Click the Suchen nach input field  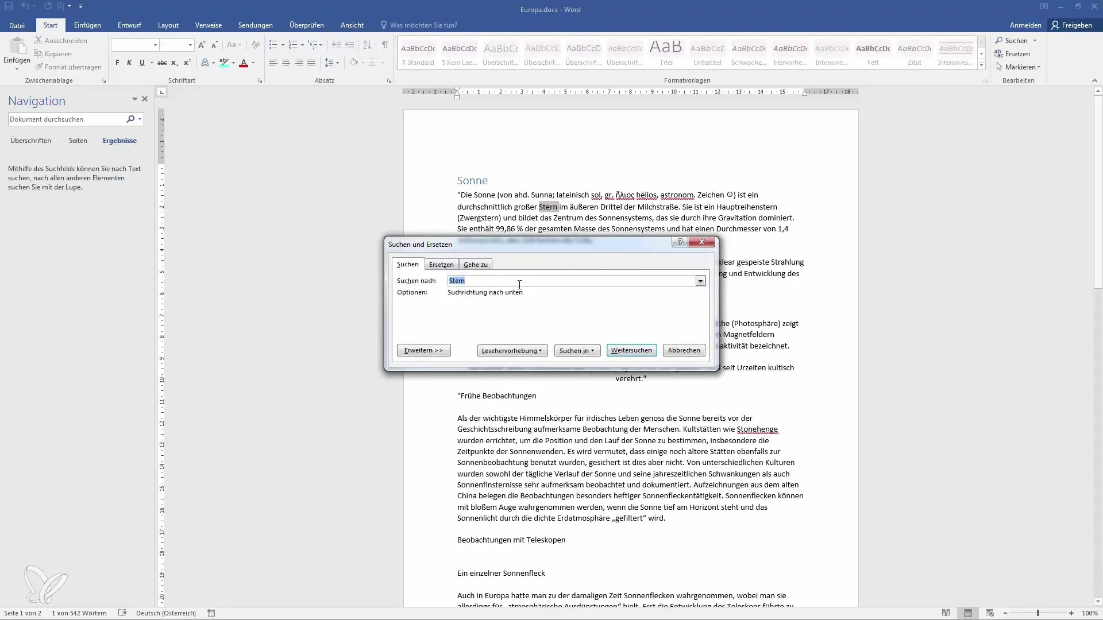tap(572, 281)
